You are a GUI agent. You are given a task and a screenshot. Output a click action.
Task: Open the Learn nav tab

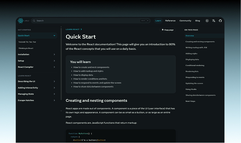(158, 21)
